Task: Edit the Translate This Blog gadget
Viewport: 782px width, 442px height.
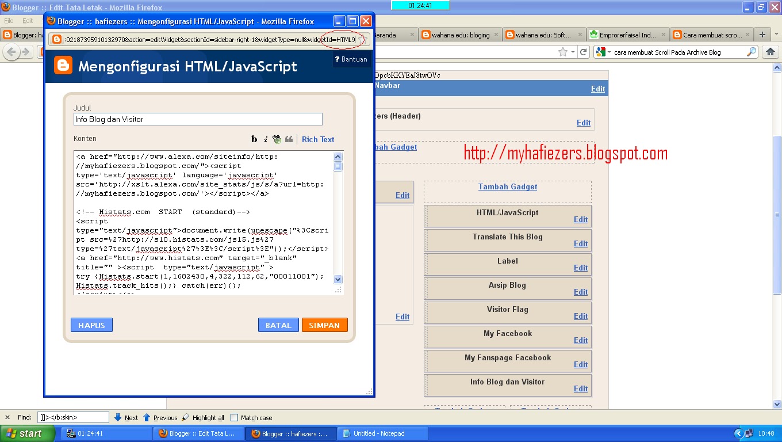Action: point(581,243)
